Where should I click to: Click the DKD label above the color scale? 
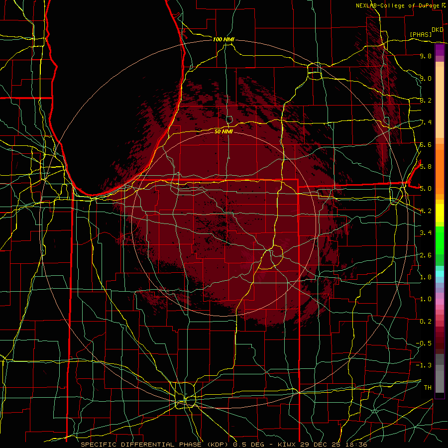pyautogui.click(x=437, y=30)
